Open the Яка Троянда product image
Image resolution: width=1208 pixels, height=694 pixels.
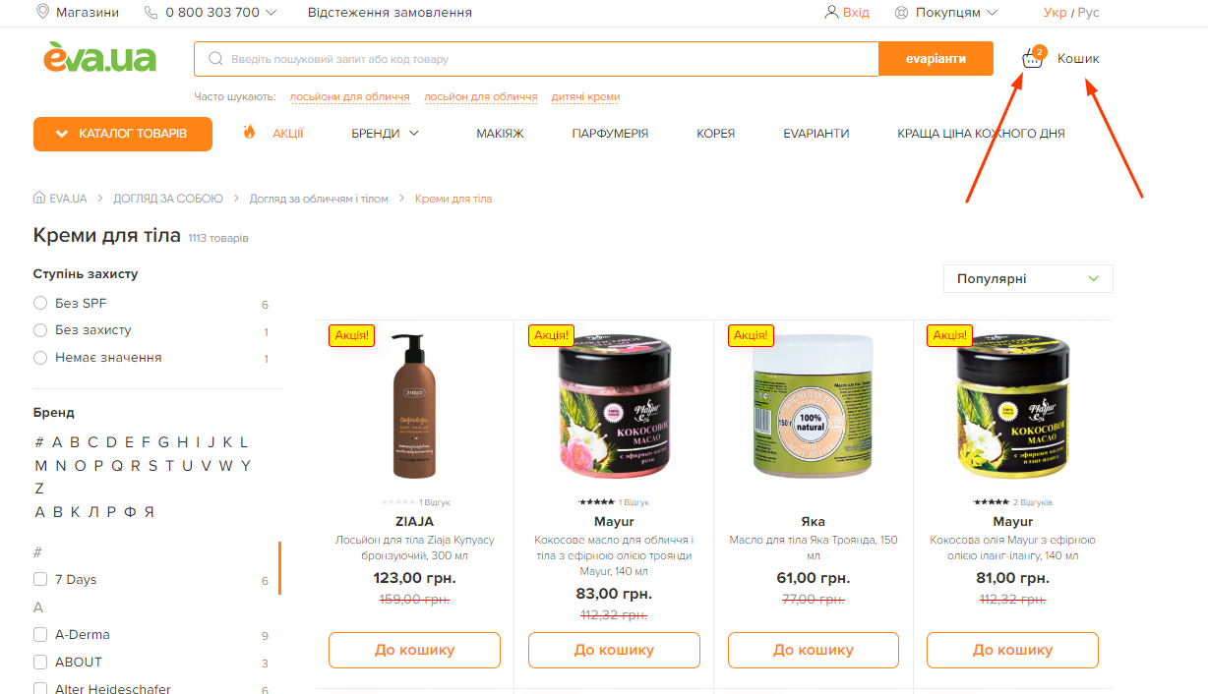(813, 408)
